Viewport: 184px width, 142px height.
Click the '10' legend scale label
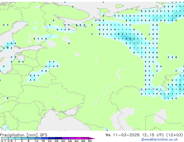pos(36,141)
